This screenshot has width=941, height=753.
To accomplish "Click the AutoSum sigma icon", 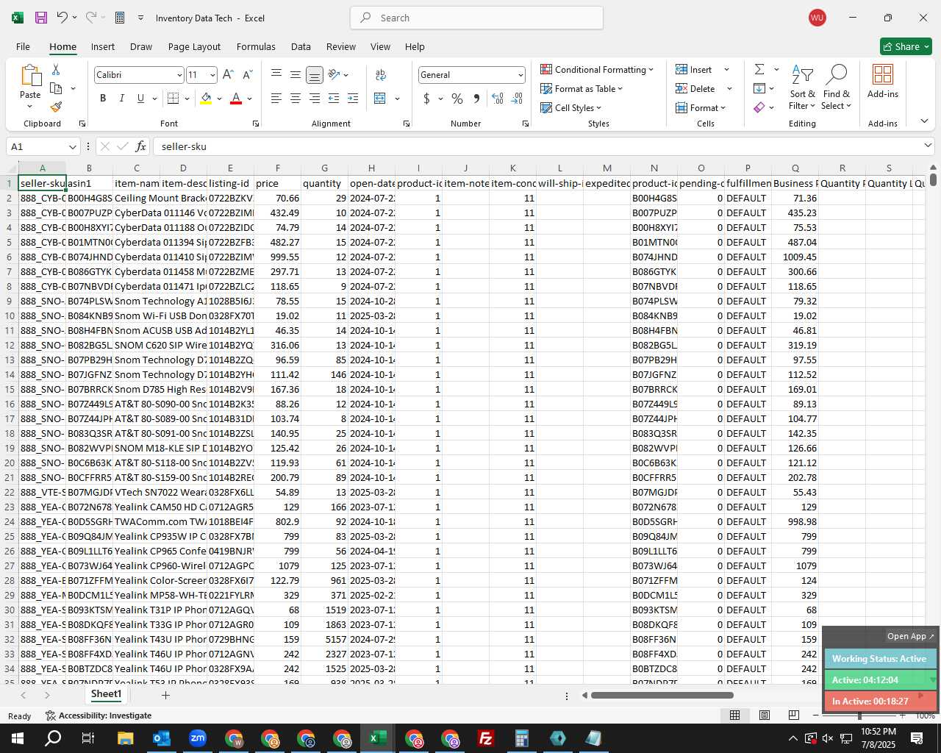I will pos(759,69).
